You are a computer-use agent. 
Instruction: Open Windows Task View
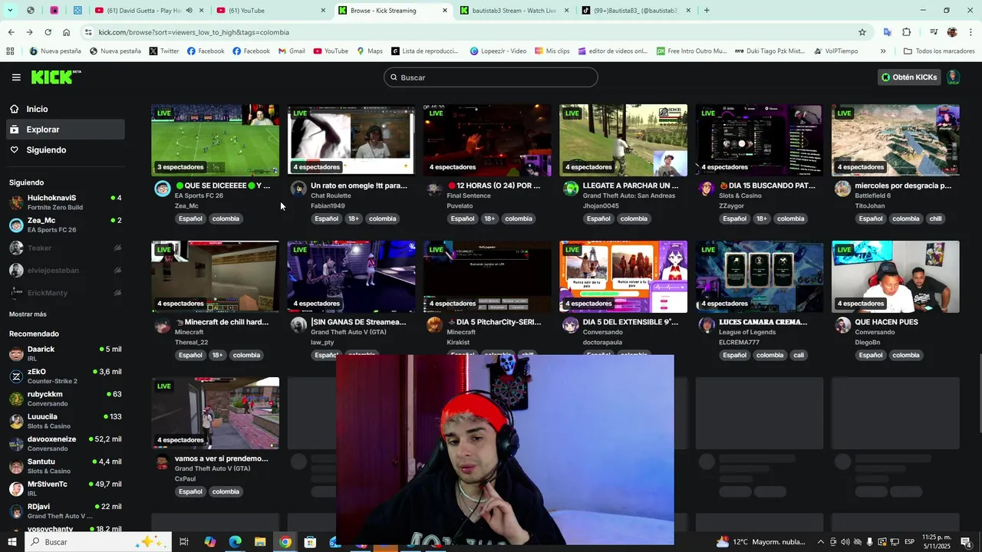click(x=184, y=542)
